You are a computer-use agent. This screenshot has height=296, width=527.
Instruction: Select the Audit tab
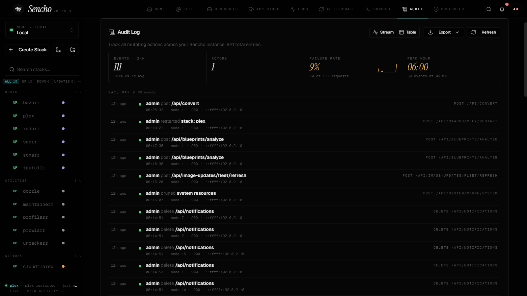pyautogui.click(x=412, y=9)
